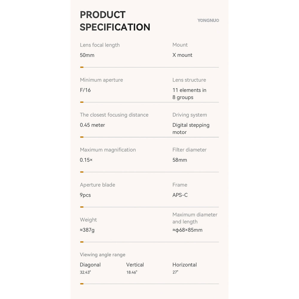Select the Lens focal length label

[100, 45]
